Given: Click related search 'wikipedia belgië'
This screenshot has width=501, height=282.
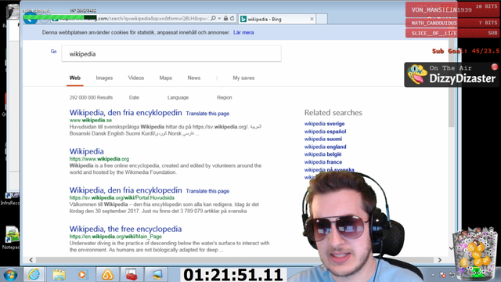Looking at the screenshot, I should click(x=323, y=154).
